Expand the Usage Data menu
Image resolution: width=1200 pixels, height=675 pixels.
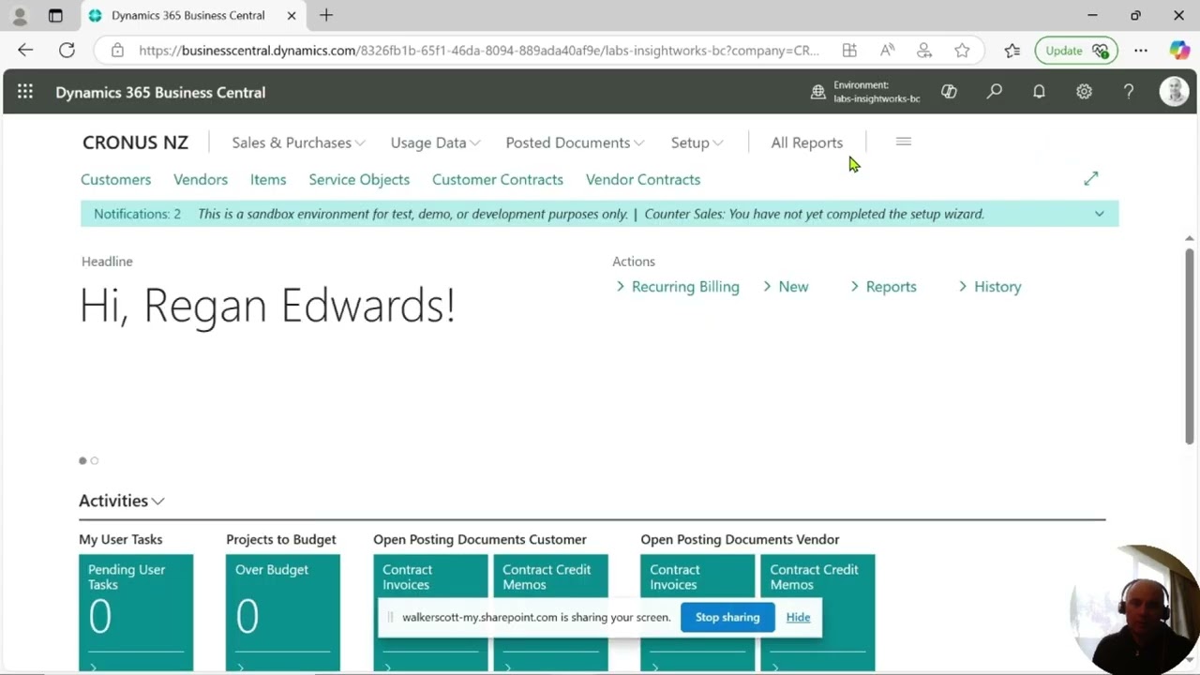(x=435, y=142)
